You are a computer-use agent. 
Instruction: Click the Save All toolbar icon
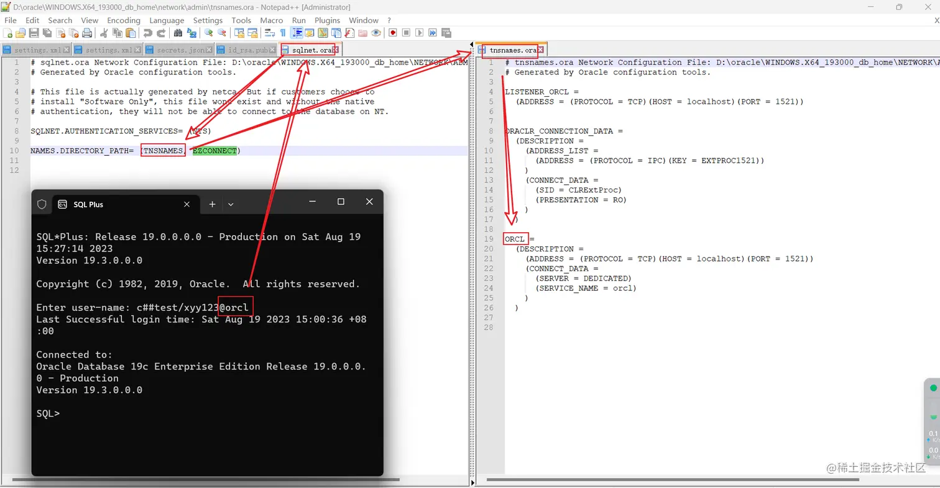pyautogui.click(x=47, y=33)
